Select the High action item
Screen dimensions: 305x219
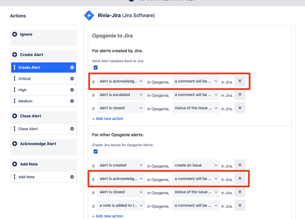click(44, 90)
